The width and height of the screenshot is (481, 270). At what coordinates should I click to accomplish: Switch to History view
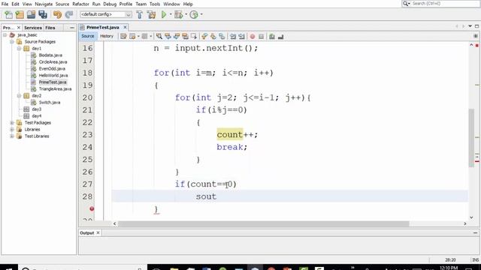[x=107, y=36]
